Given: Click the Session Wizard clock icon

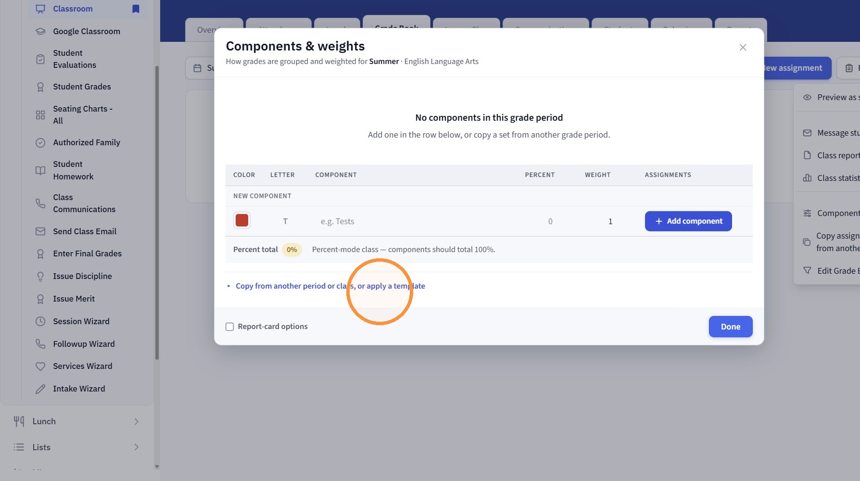Looking at the screenshot, I should pyautogui.click(x=40, y=321).
